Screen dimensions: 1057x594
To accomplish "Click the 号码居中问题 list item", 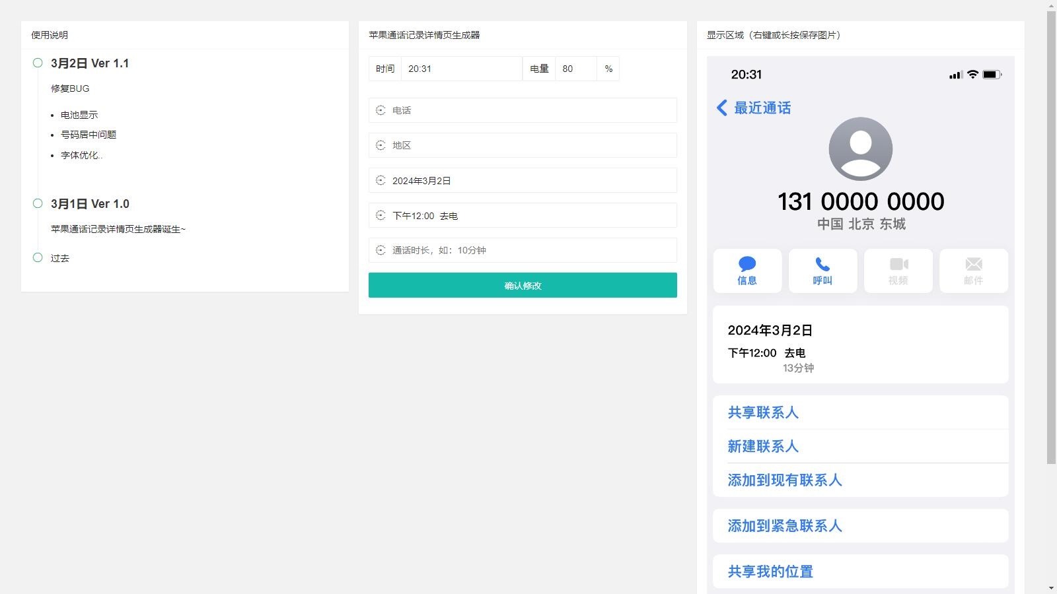I will (89, 135).
